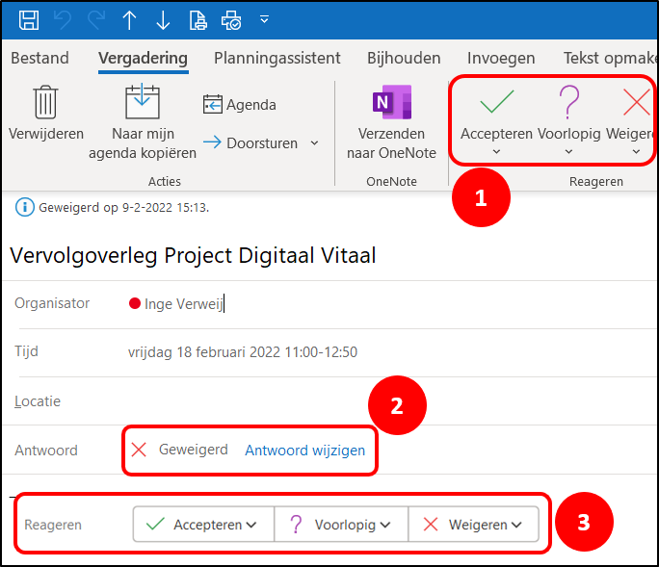Click the Antwoord wijzigen link
The image size is (659, 567).
click(x=305, y=451)
